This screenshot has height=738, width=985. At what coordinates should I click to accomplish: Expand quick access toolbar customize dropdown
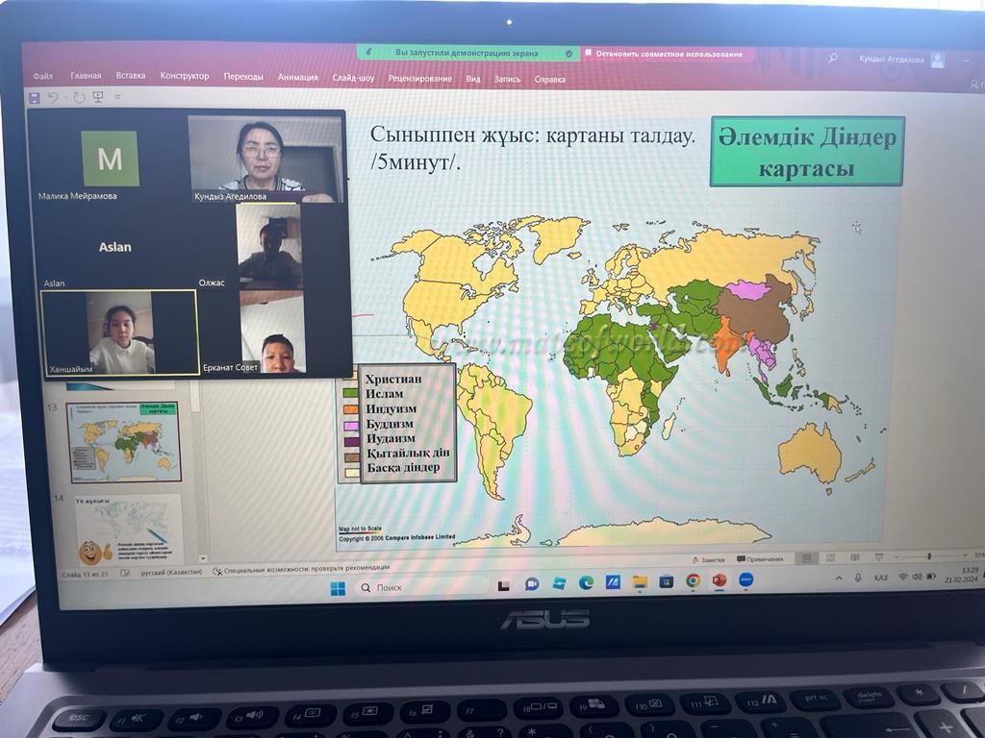[x=118, y=97]
